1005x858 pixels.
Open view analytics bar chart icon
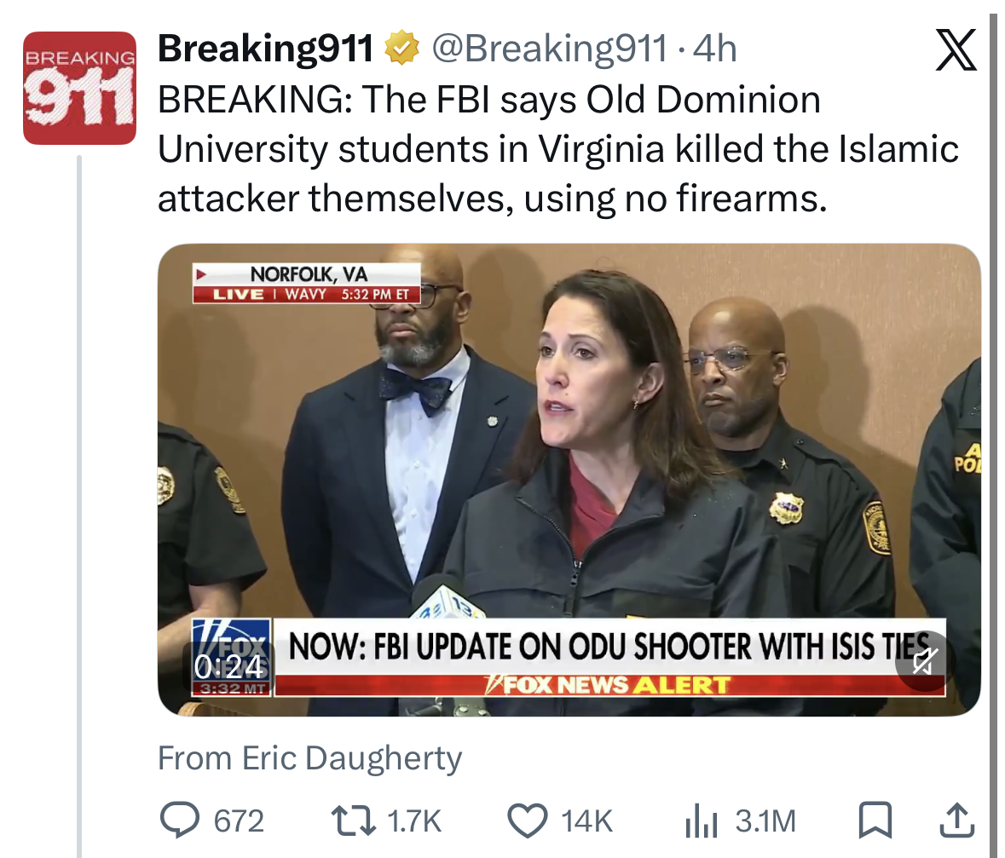(x=702, y=821)
